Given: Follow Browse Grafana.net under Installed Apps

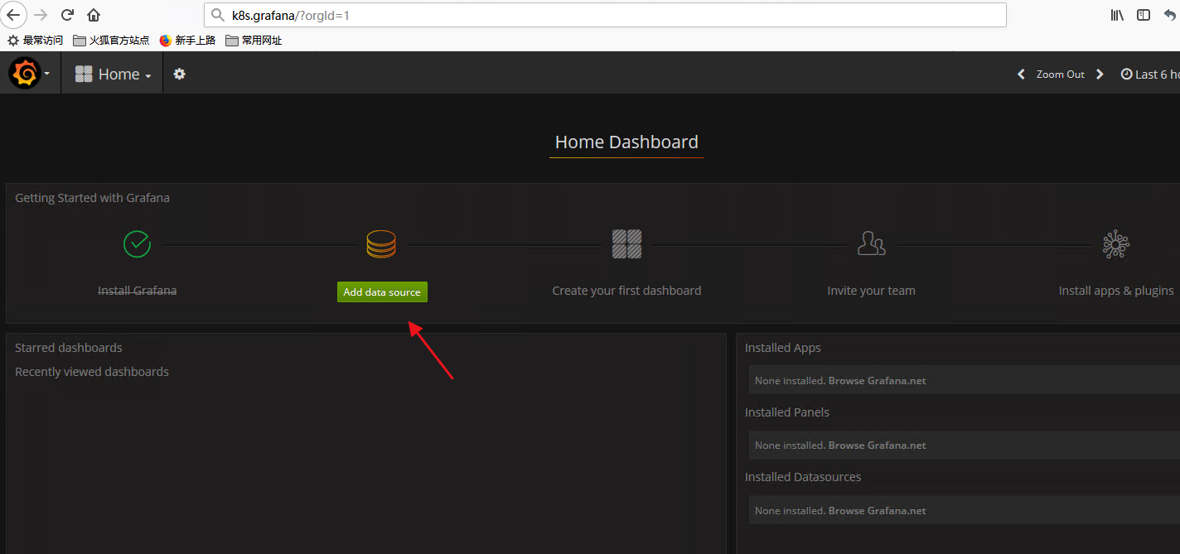Looking at the screenshot, I should [877, 381].
